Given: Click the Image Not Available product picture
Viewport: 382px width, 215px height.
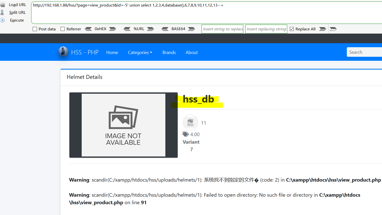Looking at the screenshot, I should click(x=123, y=125).
